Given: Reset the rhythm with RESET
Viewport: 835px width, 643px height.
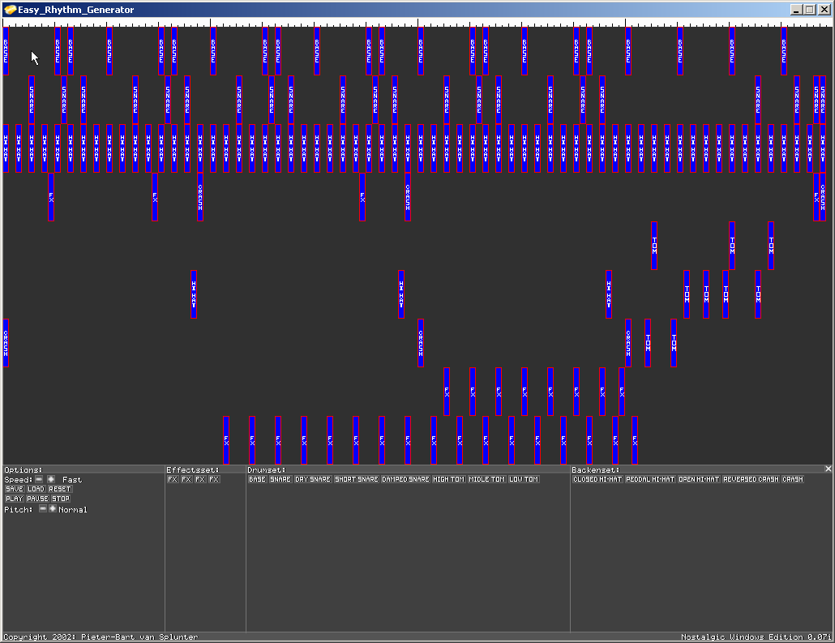Looking at the screenshot, I should click(59, 489).
